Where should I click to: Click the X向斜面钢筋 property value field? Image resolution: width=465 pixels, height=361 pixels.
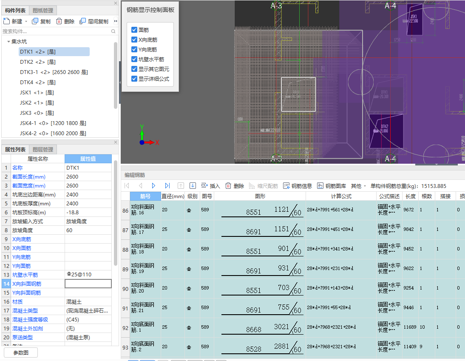88,284
